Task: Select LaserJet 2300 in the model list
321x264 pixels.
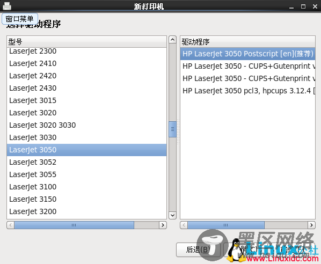Action: (x=86, y=51)
